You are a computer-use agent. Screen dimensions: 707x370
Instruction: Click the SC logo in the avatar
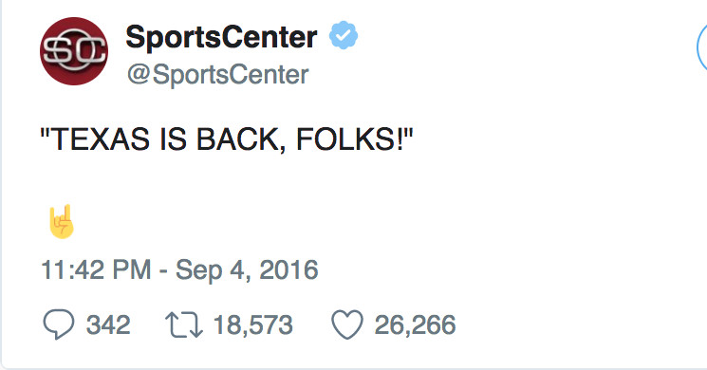click(x=74, y=50)
